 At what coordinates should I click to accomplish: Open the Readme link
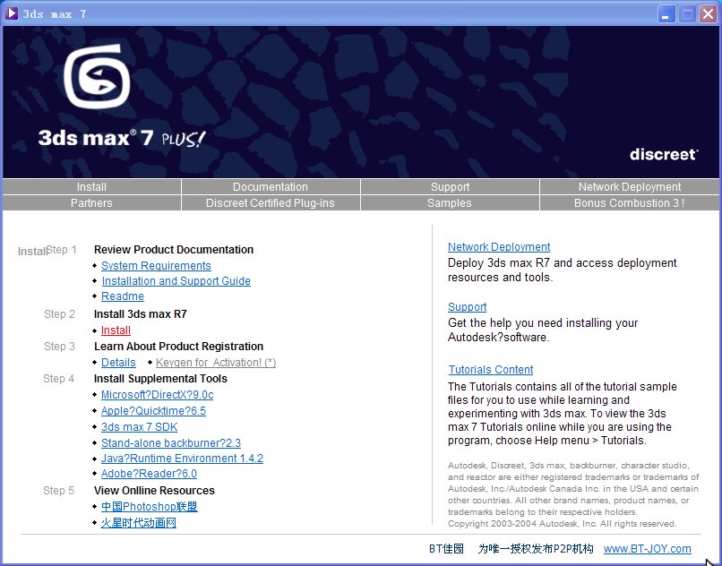pos(123,296)
